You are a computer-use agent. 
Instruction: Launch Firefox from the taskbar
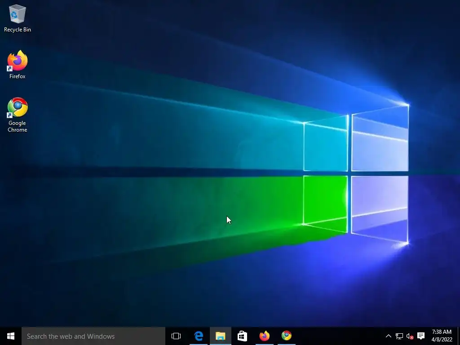[265, 336]
